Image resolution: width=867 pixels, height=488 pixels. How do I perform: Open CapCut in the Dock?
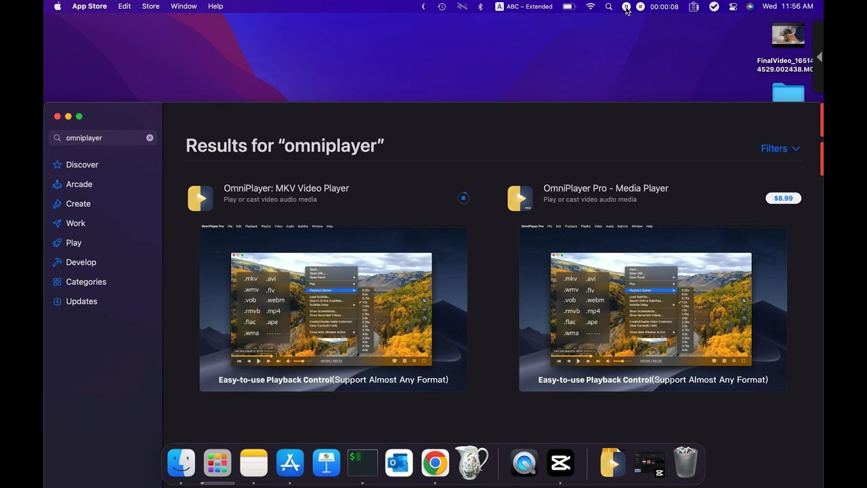[x=560, y=464]
